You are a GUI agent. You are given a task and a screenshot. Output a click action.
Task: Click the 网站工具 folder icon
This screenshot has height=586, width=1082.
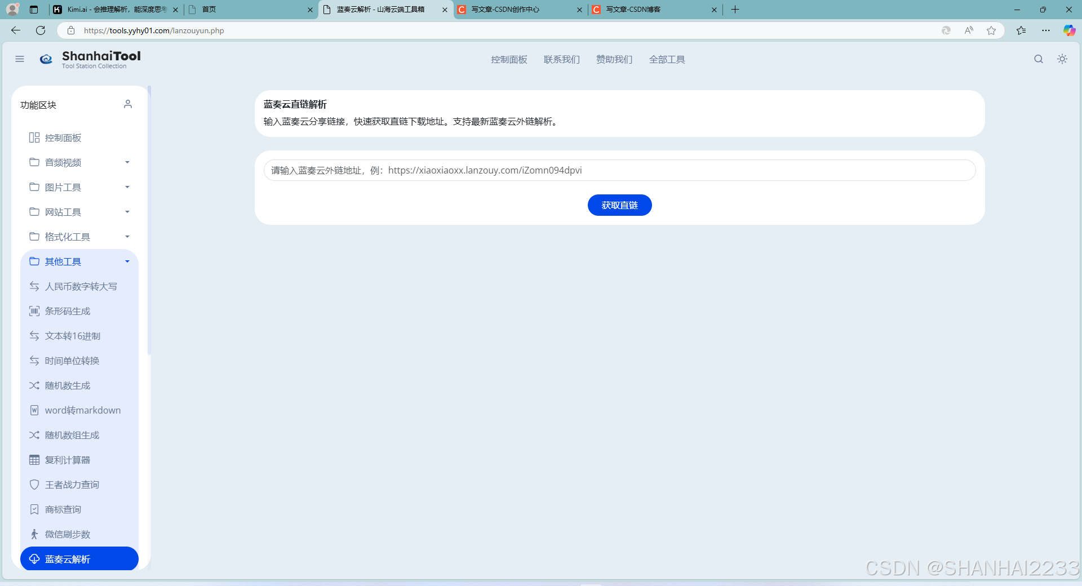[x=34, y=212]
